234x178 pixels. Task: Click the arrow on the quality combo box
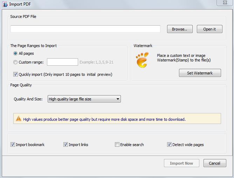point(118,99)
